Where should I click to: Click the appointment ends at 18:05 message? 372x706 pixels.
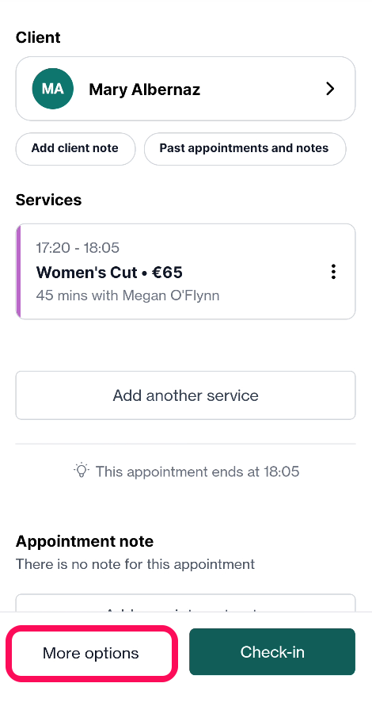click(x=197, y=471)
